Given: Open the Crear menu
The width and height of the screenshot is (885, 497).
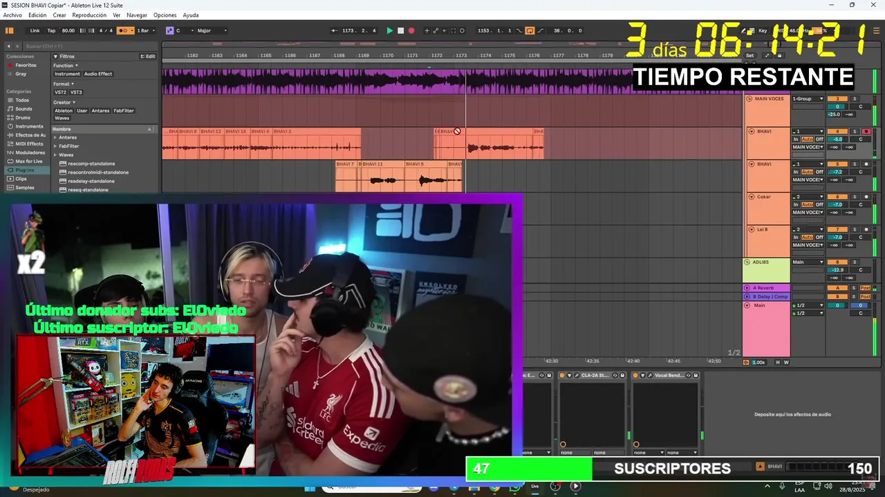Looking at the screenshot, I should click(59, 15).
